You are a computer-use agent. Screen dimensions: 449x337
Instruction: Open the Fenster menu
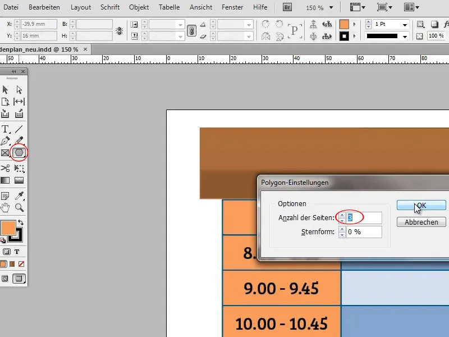tap(232, 7)
